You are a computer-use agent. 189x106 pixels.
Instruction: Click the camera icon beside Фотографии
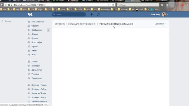point(29,42)
